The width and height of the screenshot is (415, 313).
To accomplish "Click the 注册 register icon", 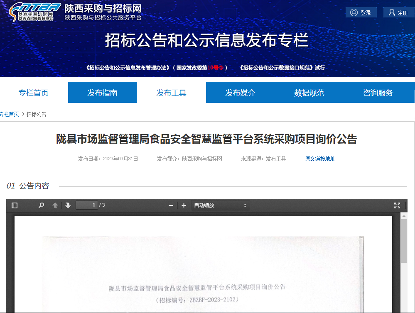I will pyautogui.click(x=392, y=12).
